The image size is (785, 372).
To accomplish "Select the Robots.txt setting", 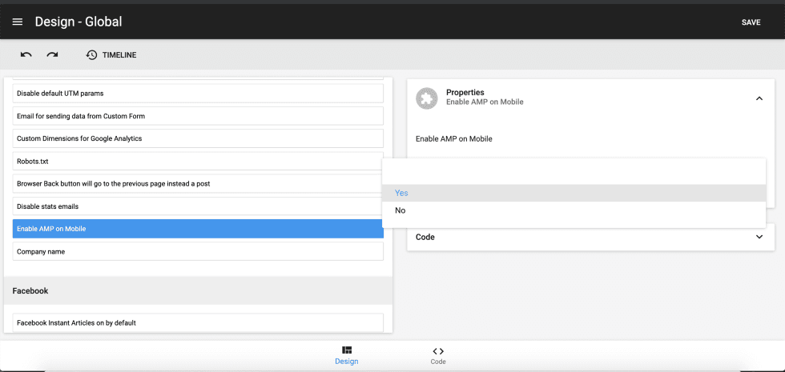I will [x=198, y=161].
